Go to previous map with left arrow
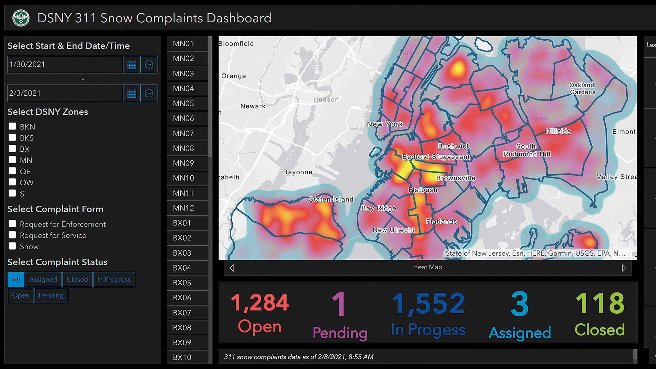 [x=232, y=268]
